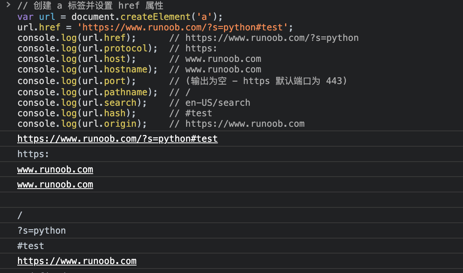Click the console input prompt chevron
Viewport: 463px width, 273px height.
tap(8, 5)
